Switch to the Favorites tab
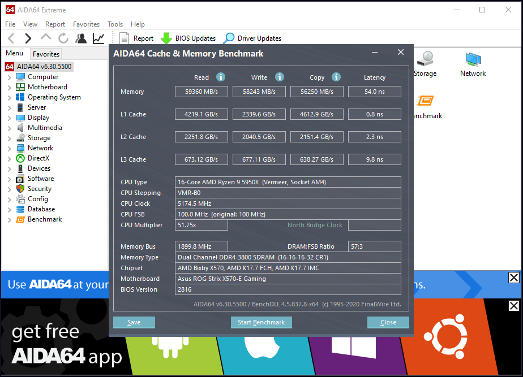The height and width of the screenshot is (377, 523). (x=46, y=54)
